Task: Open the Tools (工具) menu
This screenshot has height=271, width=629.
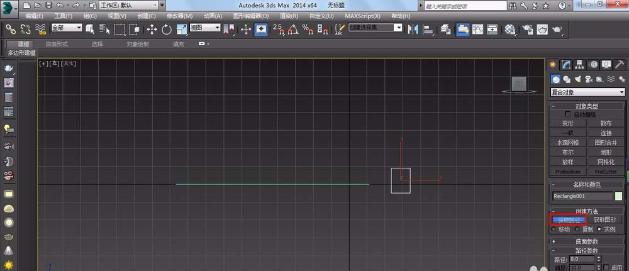Action: (x=64, y=16)
